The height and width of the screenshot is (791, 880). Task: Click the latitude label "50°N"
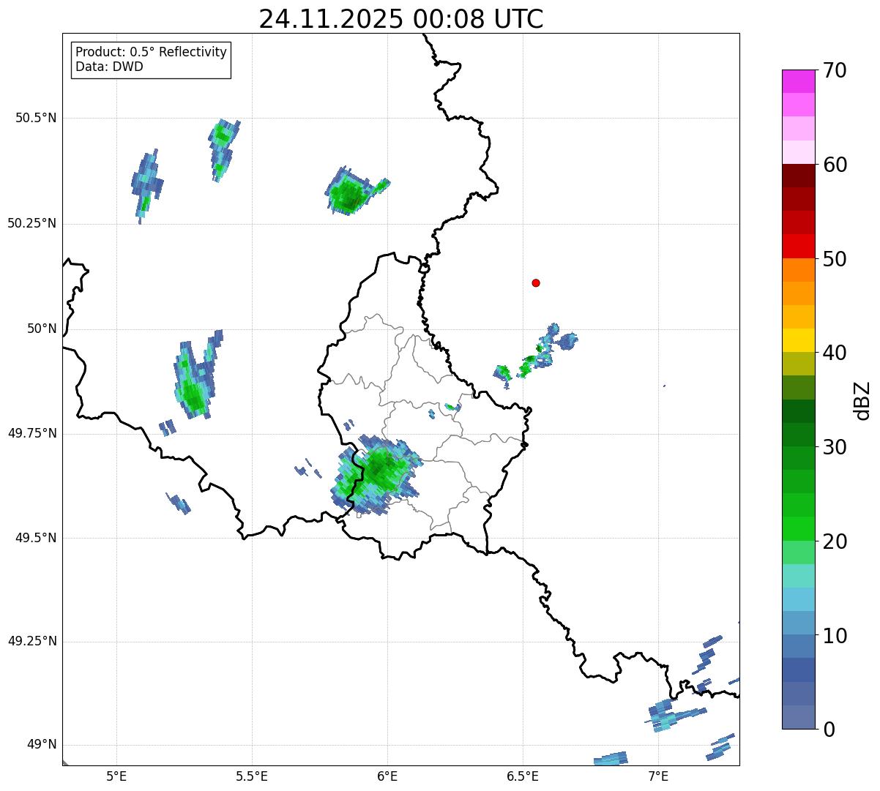coord(42,329)
